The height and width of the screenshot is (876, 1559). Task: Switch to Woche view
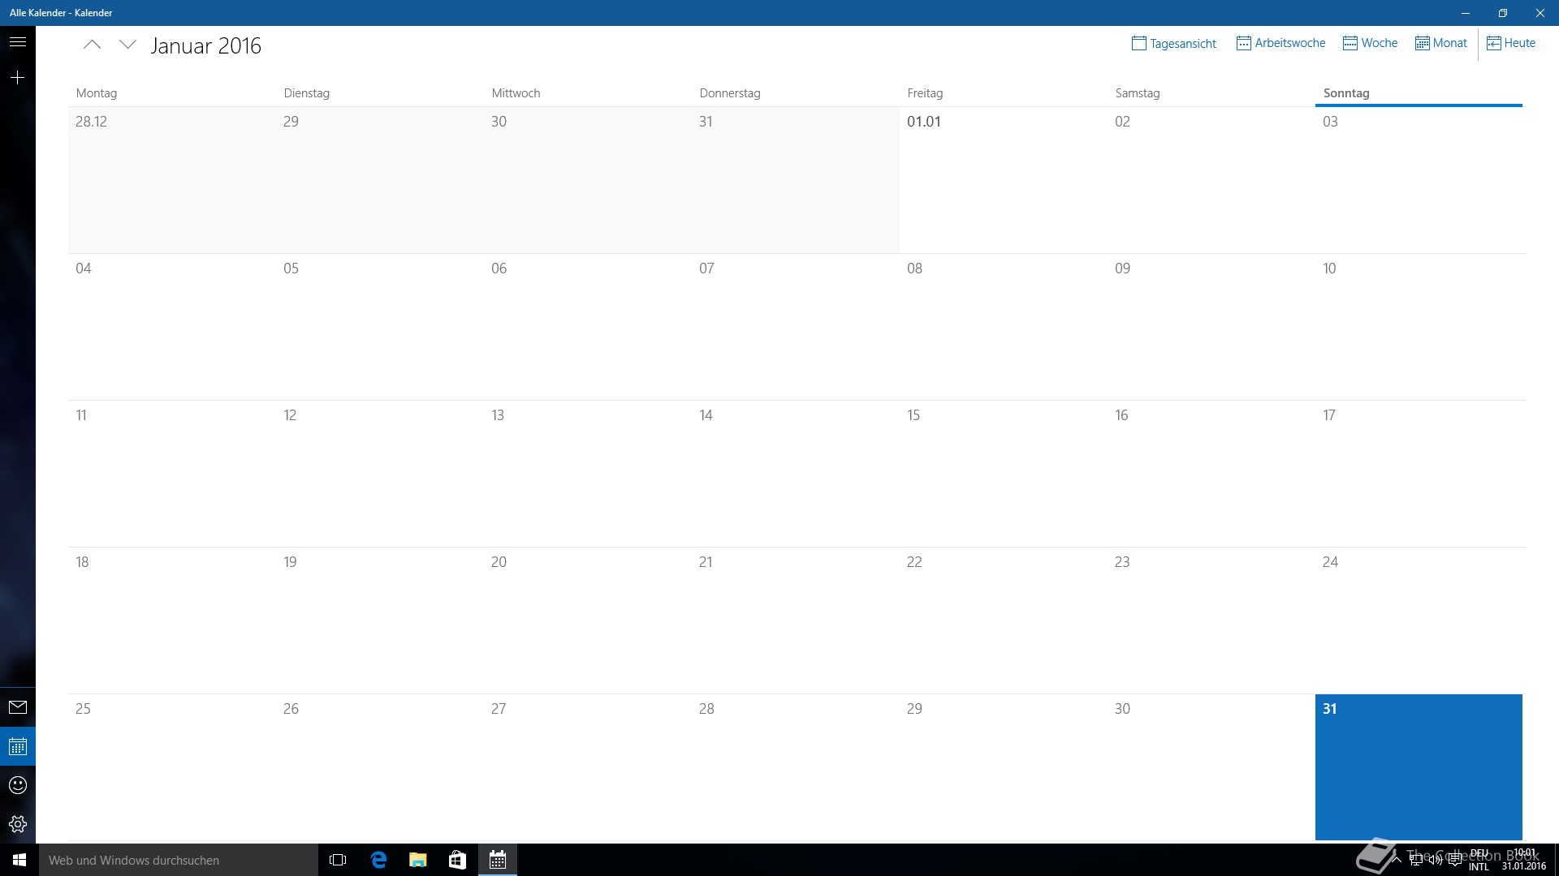1370,43
